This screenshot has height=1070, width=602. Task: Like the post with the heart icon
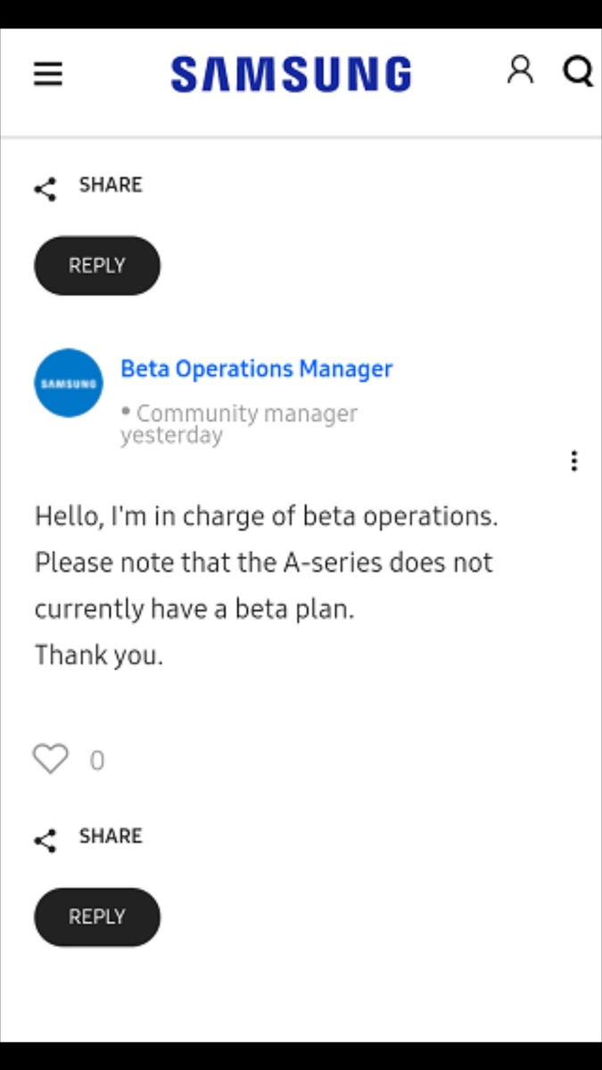[50, 759]
